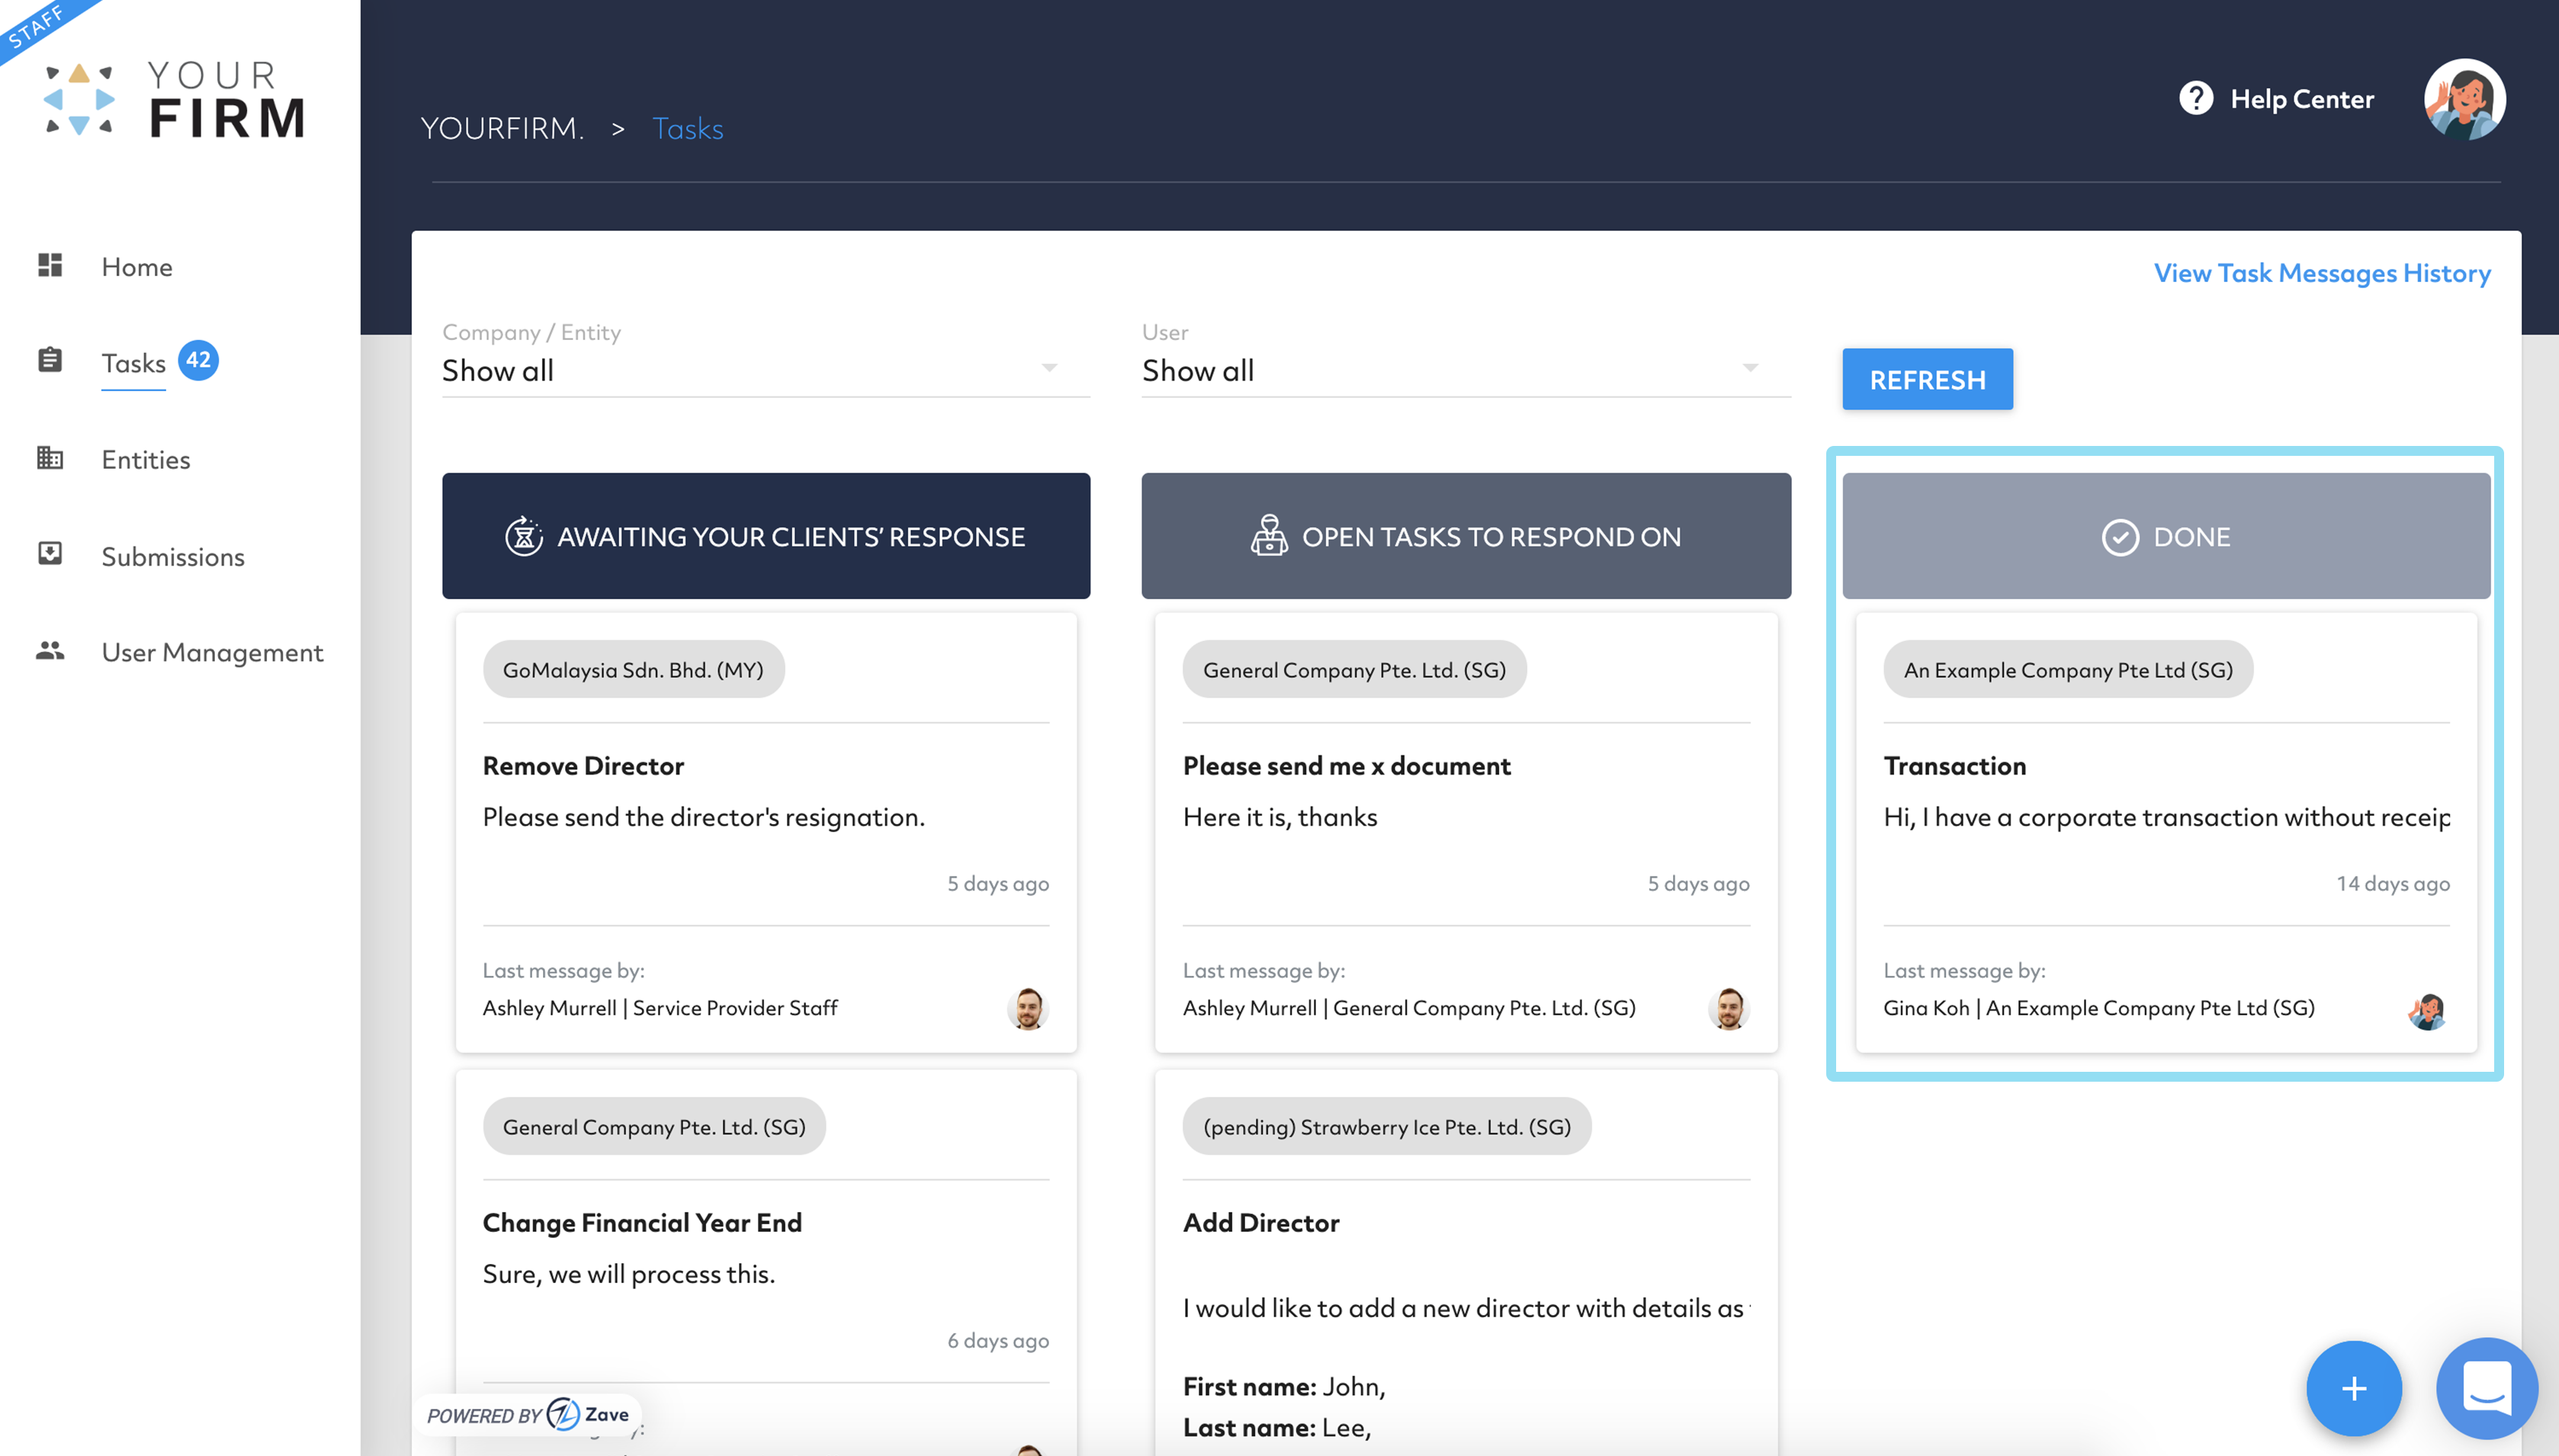Select the Awaiting Your Clients' Response column header
Image resolution: width=2559 pixels, height=1456 pixels.
766,536
